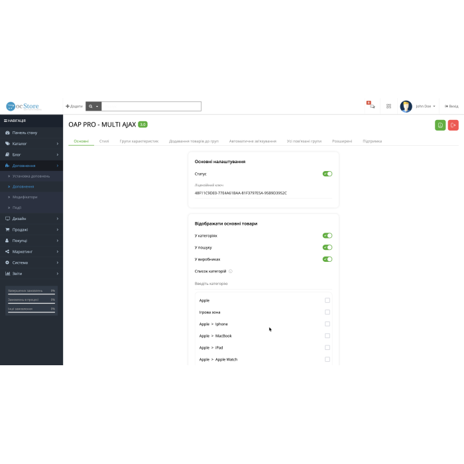Click the green save button icon
This screenshot has width=464, height=464.
(440, 125)
